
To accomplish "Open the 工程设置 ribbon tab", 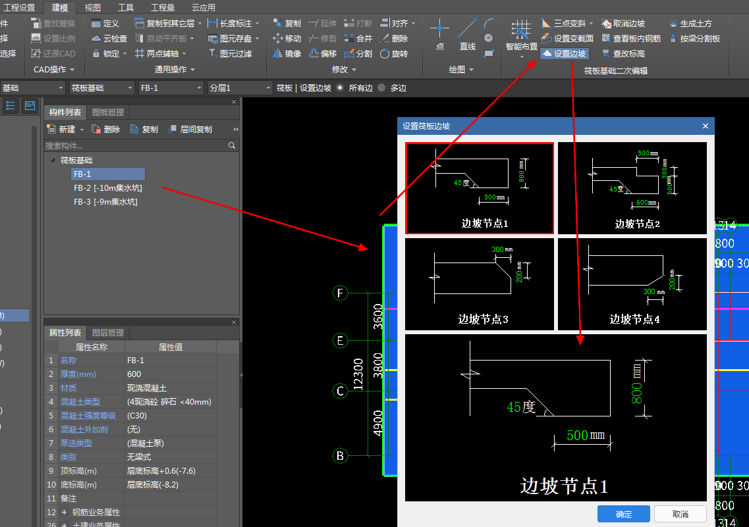I will click(19, 8).
